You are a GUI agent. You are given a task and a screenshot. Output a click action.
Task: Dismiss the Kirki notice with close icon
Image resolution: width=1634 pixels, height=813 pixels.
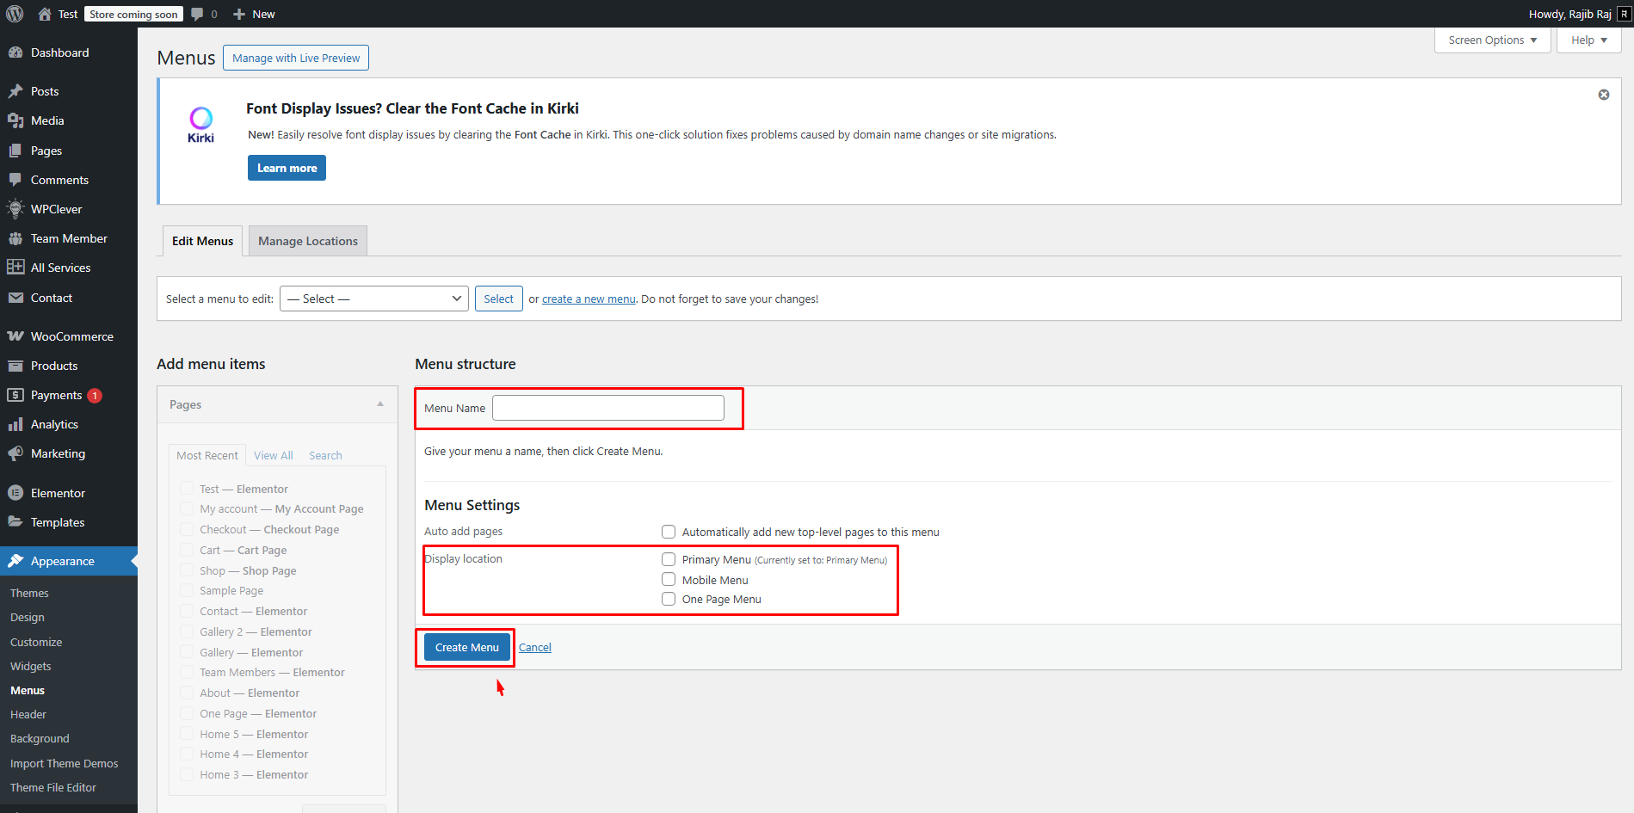click(1604, 95)
